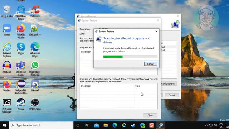The height and width of the screenshot is (129, 229).
Task: Show hidden system tray icons
Action: point(206,125)
